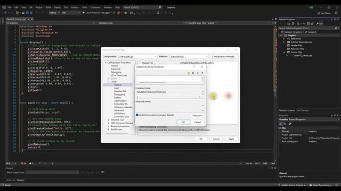Click green Start debugging play icon

[83, 13]
